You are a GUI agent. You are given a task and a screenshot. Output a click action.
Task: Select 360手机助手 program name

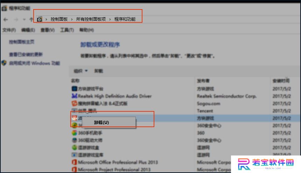click(x=90, y=133)
